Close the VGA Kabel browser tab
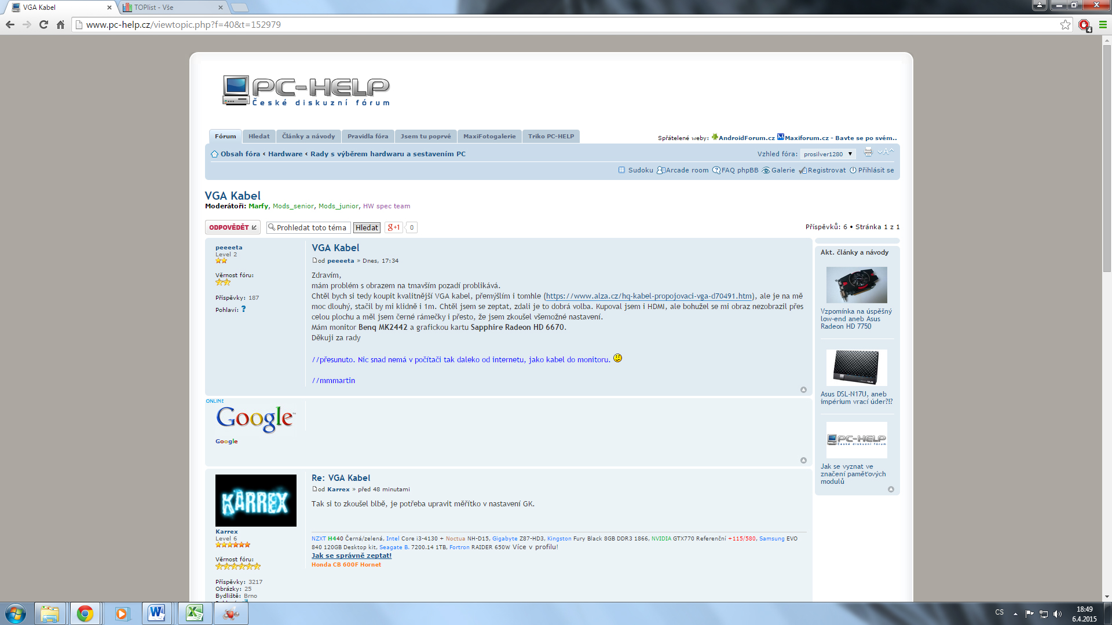Screen dimensions: 1112x625 point(109,8)
